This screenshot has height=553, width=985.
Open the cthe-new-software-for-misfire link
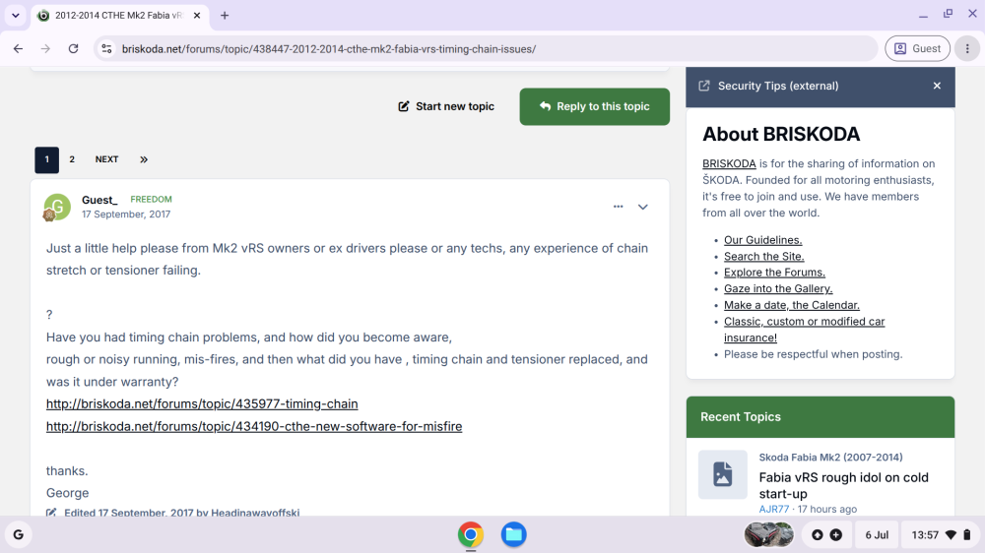click(x=254, y=426)
